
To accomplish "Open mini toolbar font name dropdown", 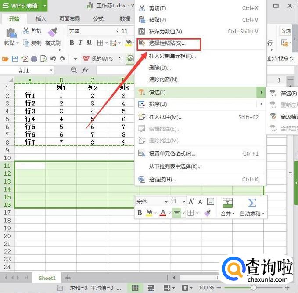I will point(166,202).
